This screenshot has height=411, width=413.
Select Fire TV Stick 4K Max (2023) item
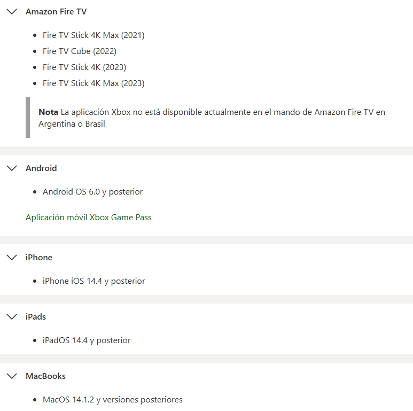coord(93,83)
